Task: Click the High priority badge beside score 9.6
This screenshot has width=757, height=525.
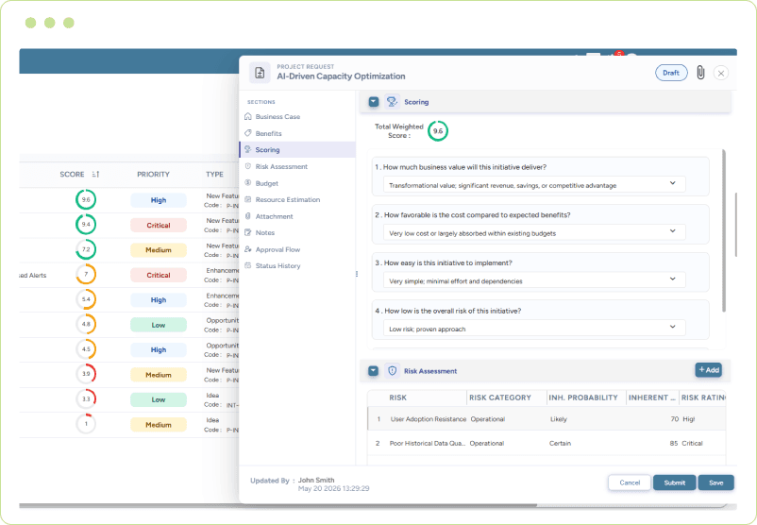Action: tap(159, 200)
